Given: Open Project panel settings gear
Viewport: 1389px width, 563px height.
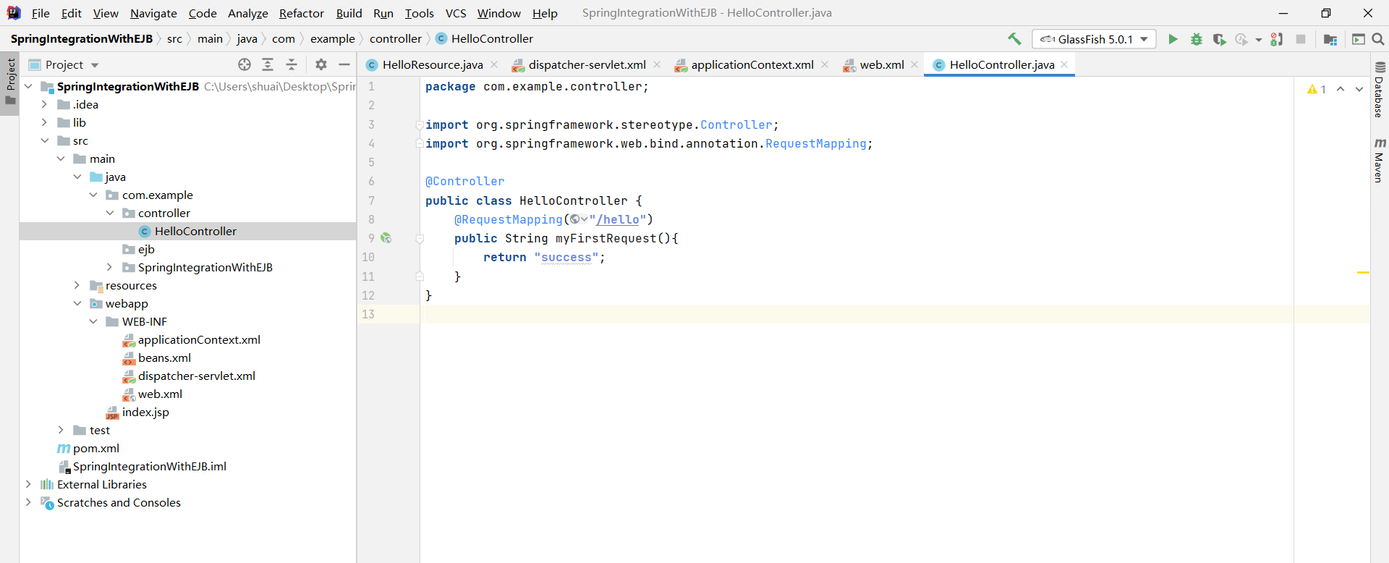Looking at the screenshot, I should point(321,64).
